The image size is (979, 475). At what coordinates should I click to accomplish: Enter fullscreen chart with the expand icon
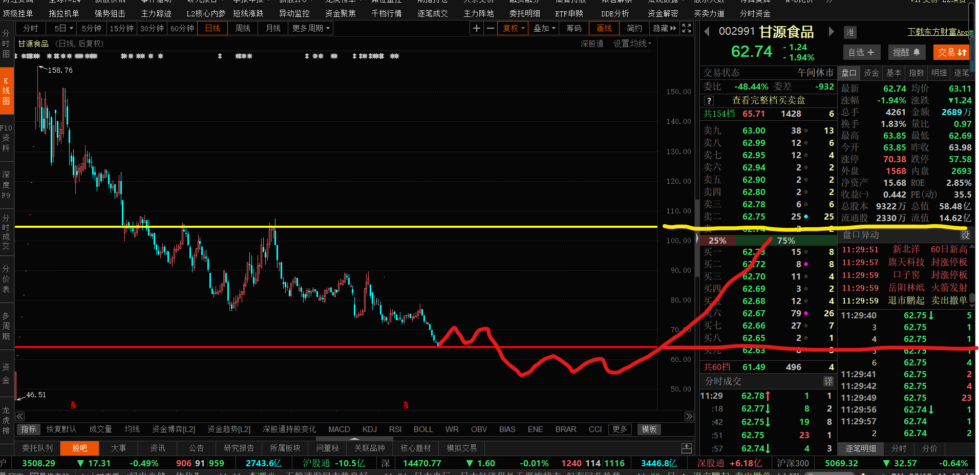(x=687, y=28)
